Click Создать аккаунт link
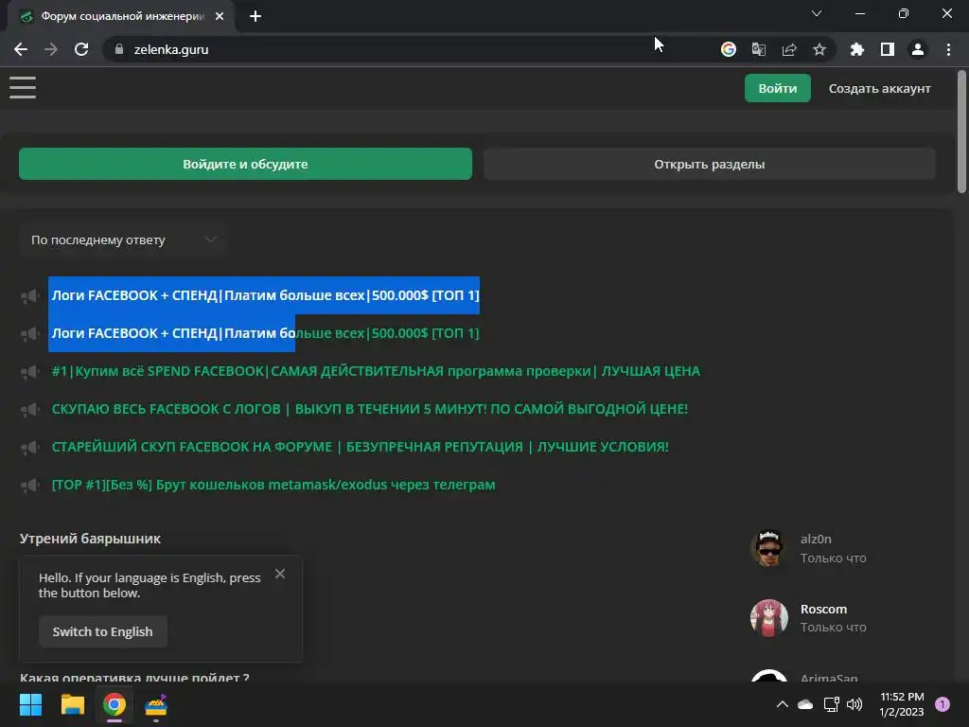Image resolution: width=969 pixels, height=727 pixels. [879, 88]
